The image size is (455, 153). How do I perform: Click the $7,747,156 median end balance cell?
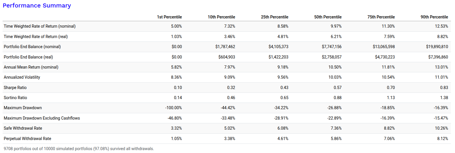[x=332, y=47]
